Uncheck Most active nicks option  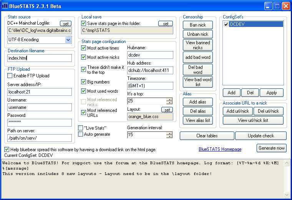point(84,57)
